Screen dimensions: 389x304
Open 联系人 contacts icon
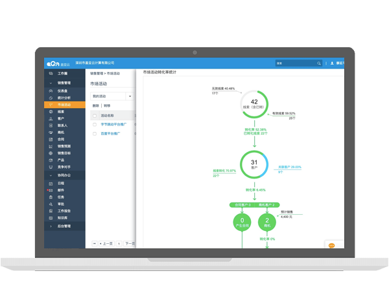(x=51, y=125)
